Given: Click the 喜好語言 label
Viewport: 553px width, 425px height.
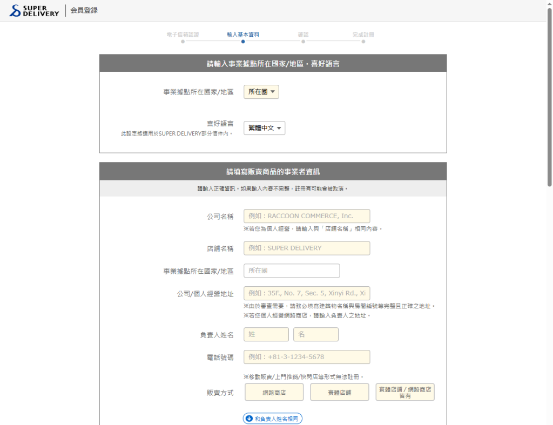Looking at the screenshot, I should pyautogui.click(x=220, y=124).
